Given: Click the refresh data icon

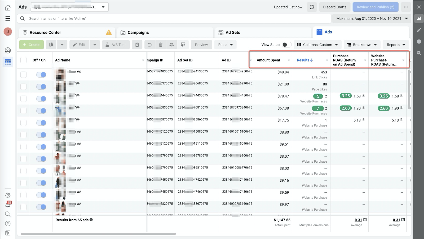Looking at the screenshot, I should pyautogui.click(x=312, y=7).
